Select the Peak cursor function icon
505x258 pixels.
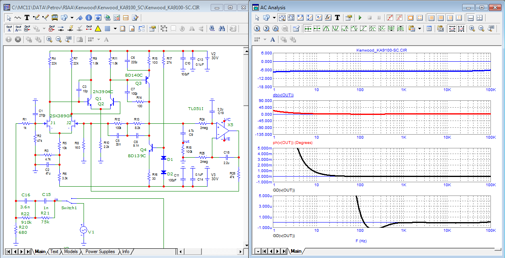click(325, 29)
